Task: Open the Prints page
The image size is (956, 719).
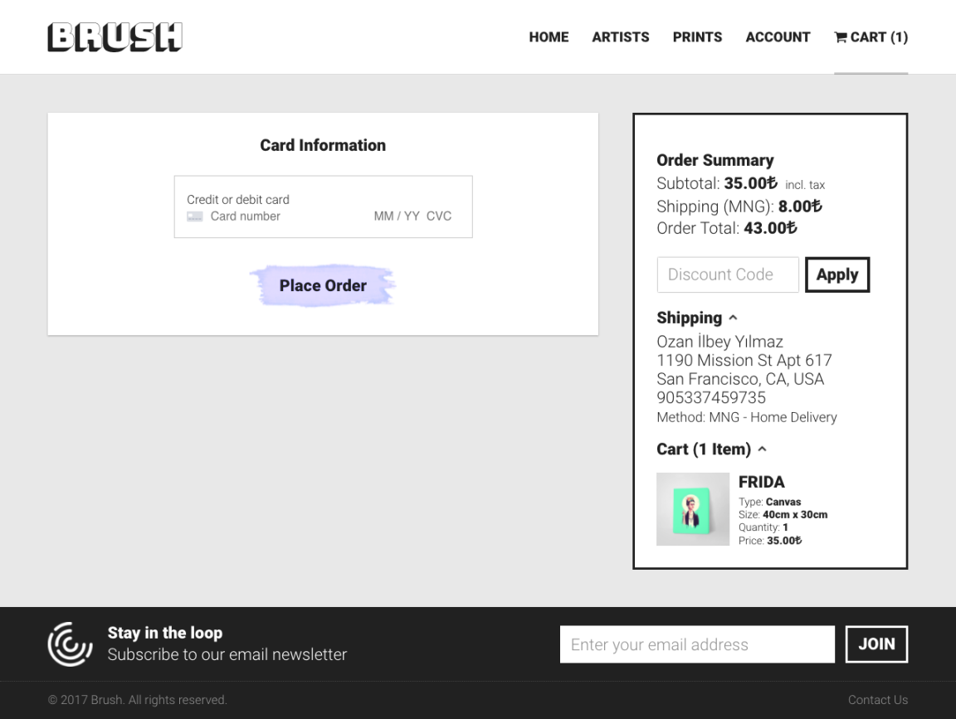Action: pyautogui.click(x=697, y=37)
